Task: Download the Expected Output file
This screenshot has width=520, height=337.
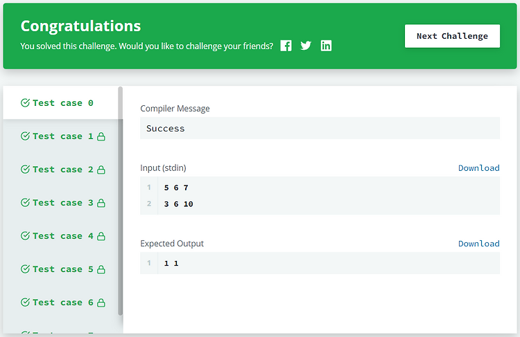Action: (x=479, y=244)
